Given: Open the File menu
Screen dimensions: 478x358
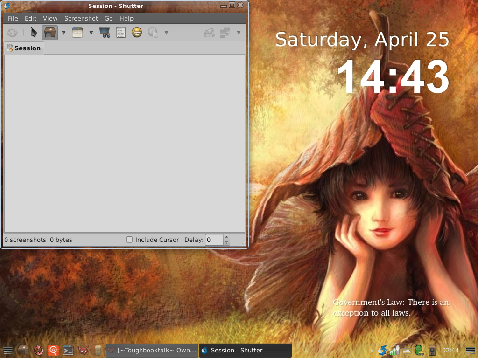Looking at the screenshot, I should pos(13,18).
